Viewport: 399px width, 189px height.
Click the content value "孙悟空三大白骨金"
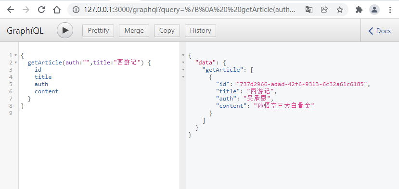click(284, 106)
